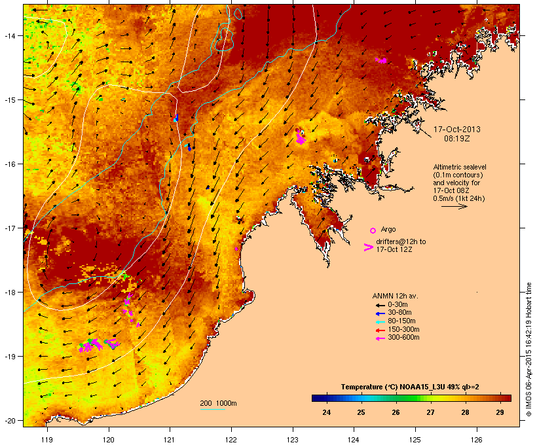Click the 30-80m depth label
The height and width of the screenshot is (445, 537).
(399, 313)
